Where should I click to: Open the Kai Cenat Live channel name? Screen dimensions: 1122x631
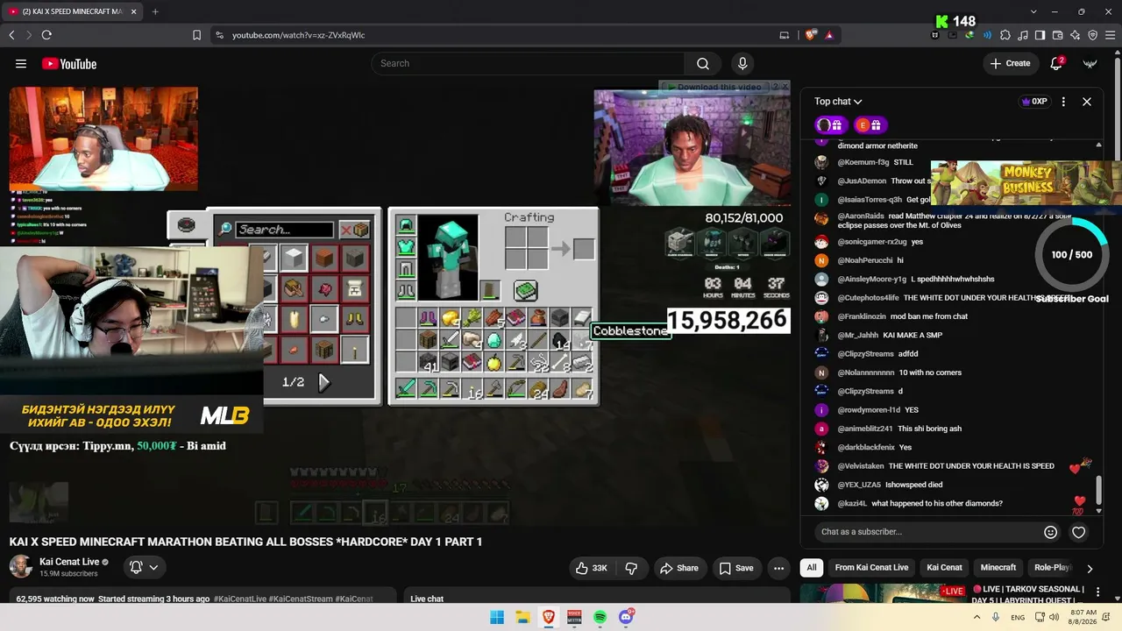(69, 562)
